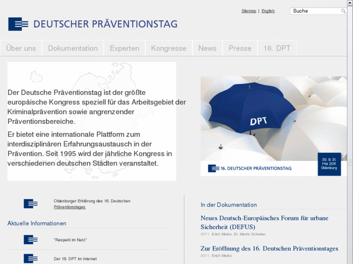Viewport: 353px width, 264px height.
Task: Click the vertical scrollbar grip handle
Action: tap(350, 162)
